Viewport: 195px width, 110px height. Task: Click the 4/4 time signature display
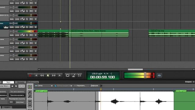(x=106, y=74)
